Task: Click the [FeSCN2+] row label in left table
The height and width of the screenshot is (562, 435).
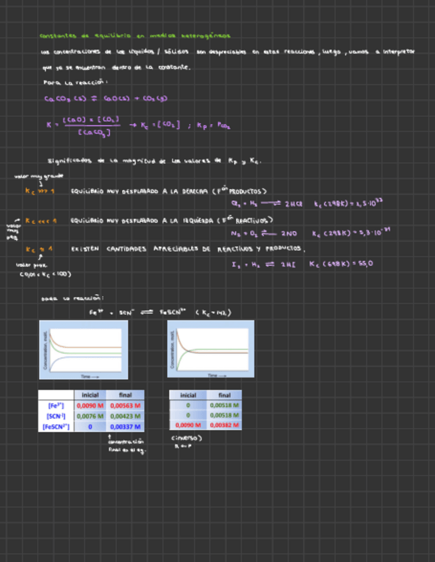Action: (56, 427)
